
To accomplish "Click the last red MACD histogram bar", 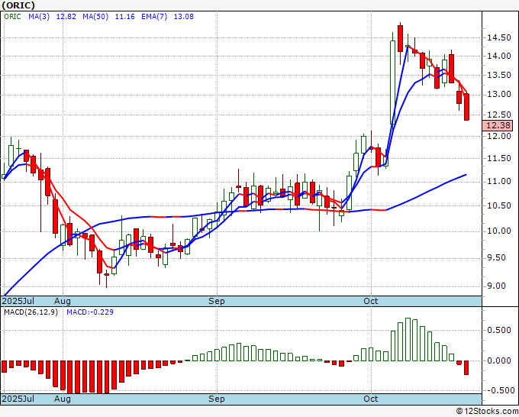I will pyautogui.click(x=466, y=367).
